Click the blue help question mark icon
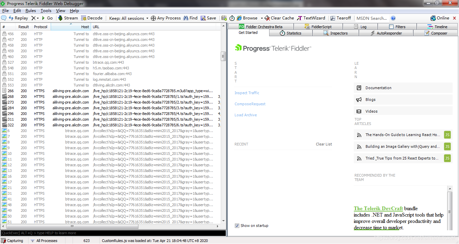The height and width of the screenshot is (244, 459). coord(393,18)
